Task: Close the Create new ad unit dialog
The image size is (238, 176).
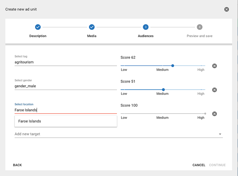Action: pyautogui.click(x=226, y=9)
